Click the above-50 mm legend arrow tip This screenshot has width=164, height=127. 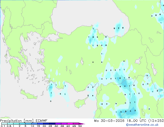(x=82, y=124)
